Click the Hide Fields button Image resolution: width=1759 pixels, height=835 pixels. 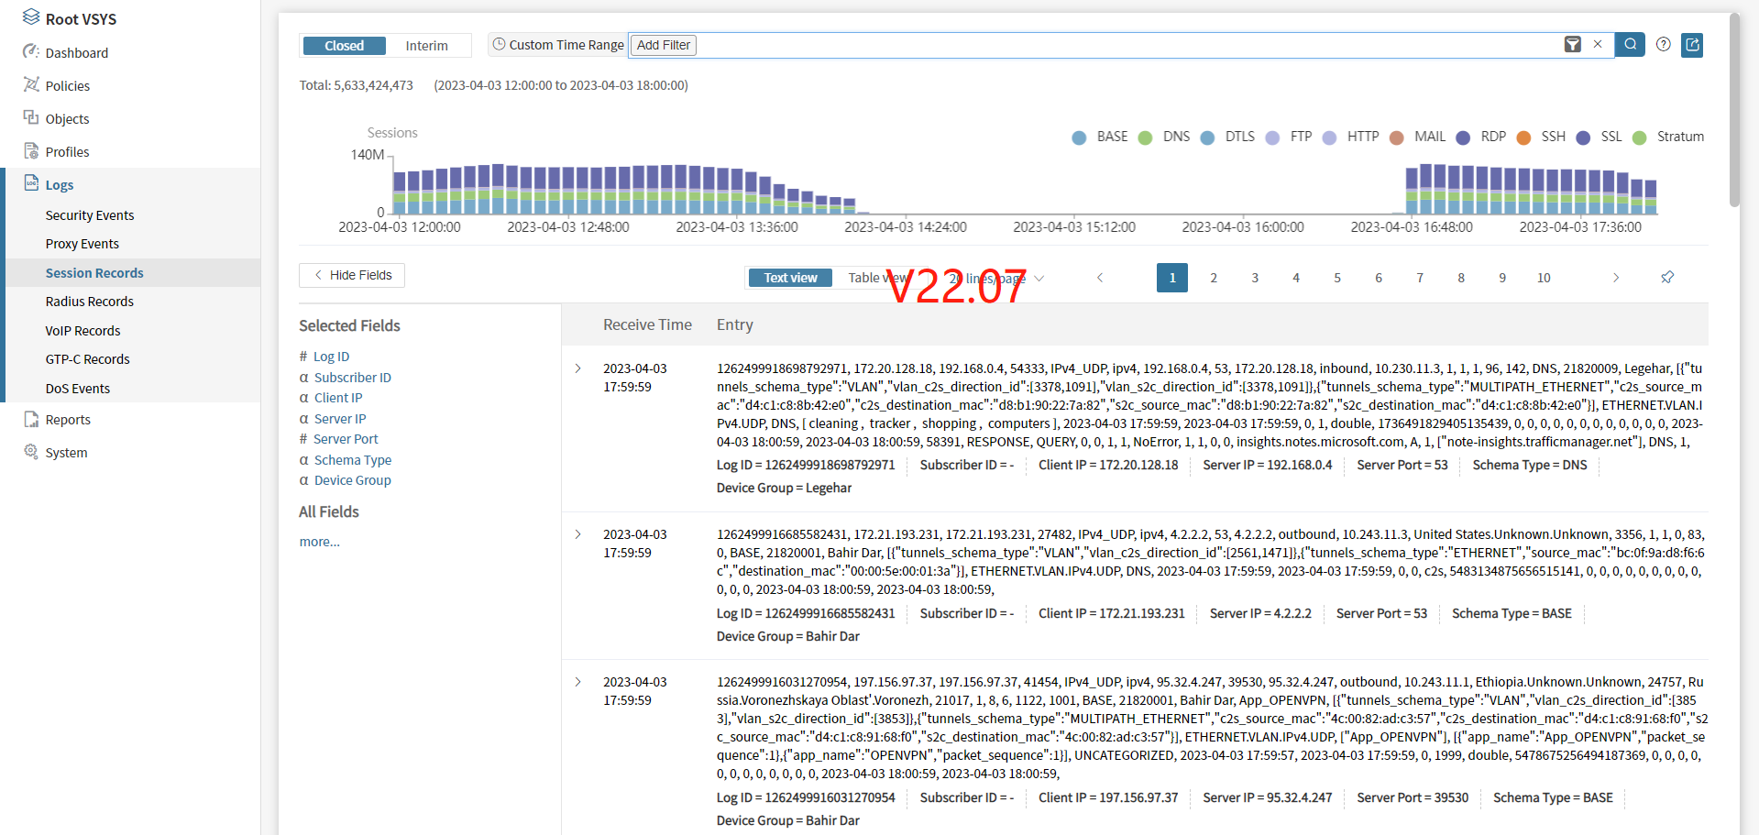(352, 275)
